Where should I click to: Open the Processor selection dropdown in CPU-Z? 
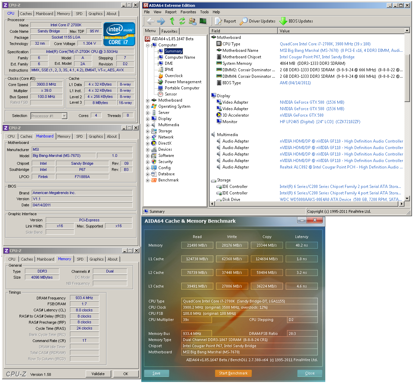[x=64, y=116]
